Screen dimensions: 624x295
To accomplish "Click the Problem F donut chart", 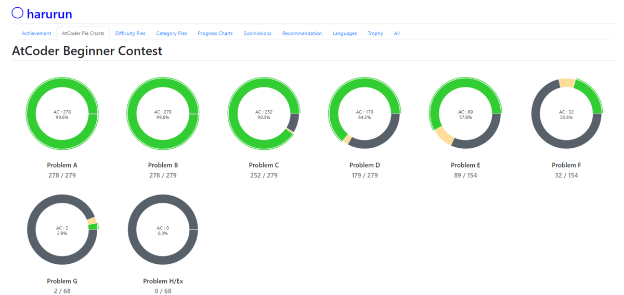I will point(566,114).
